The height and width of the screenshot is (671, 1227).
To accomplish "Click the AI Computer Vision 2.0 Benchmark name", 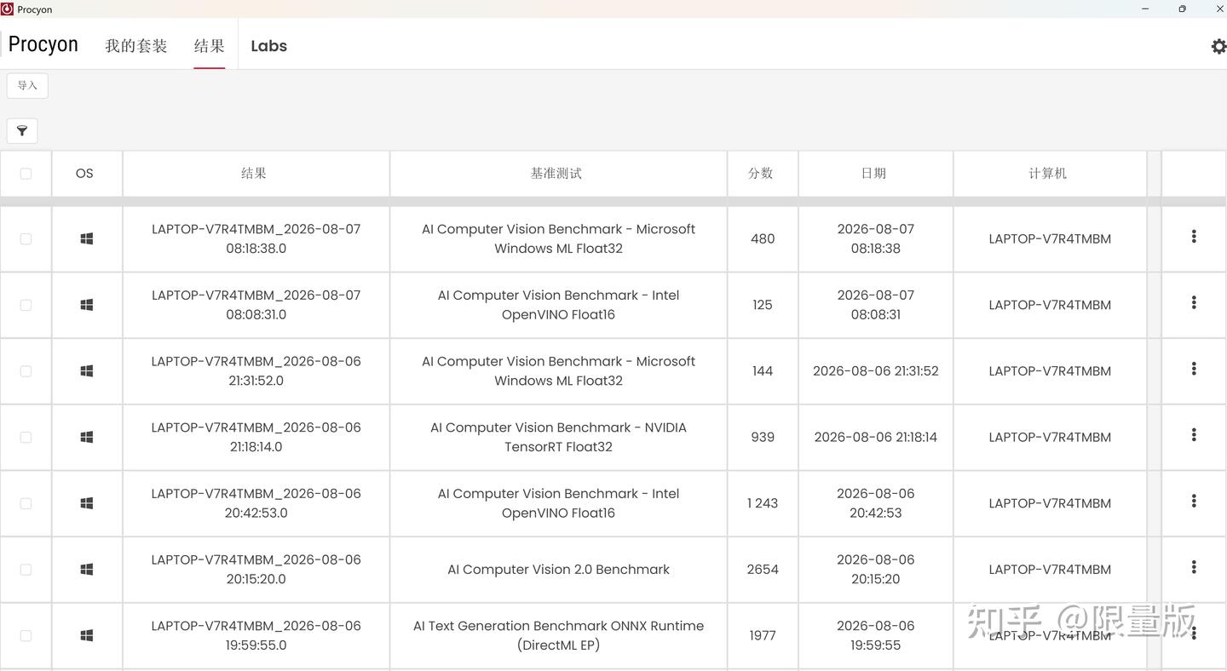I will (x=558, y=570).
